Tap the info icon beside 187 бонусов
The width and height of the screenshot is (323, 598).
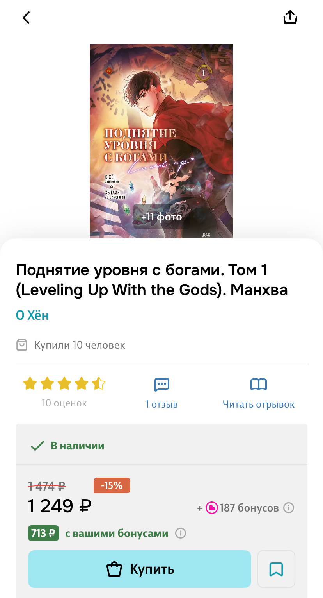[288, 508]
